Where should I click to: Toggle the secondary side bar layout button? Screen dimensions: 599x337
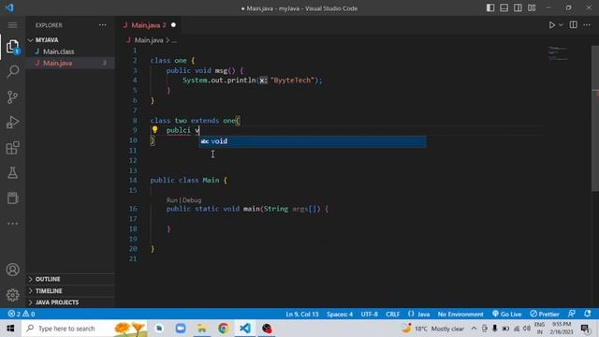point(518,8)
